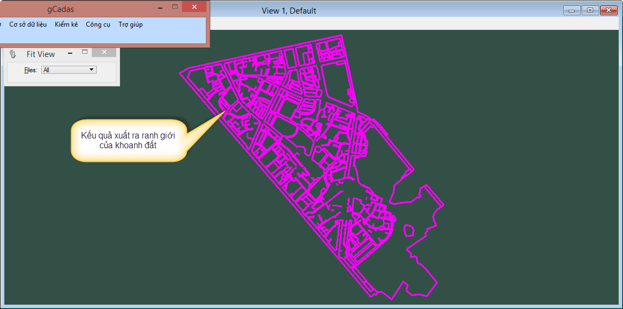This screenshot has height=309, width=623.
Task: Open the Công cụ menu
Action: [x=98, y=24]
